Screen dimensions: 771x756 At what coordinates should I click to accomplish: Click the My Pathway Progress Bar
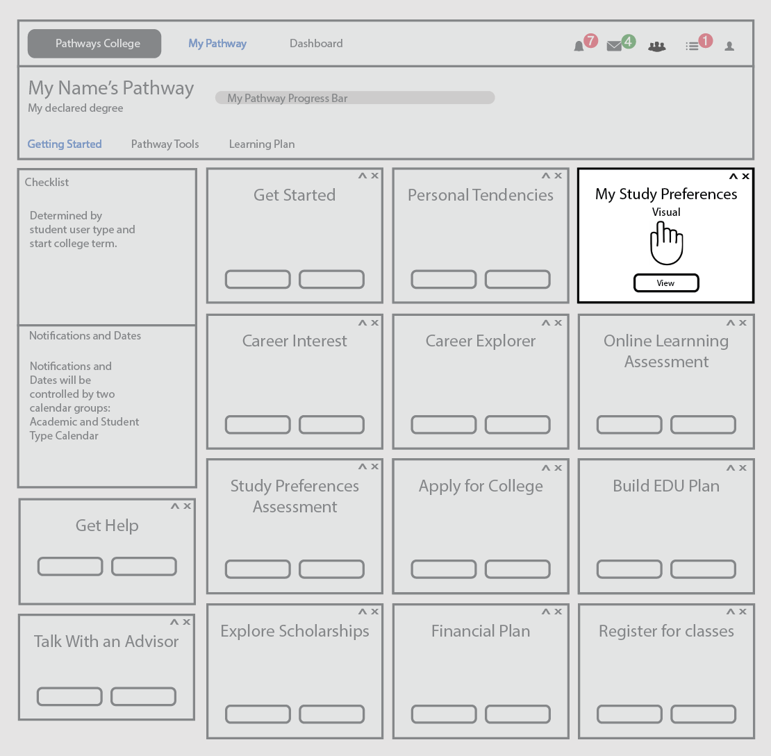pos(354,97)
